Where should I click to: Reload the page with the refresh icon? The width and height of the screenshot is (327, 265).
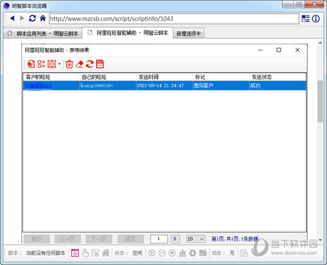32,19
